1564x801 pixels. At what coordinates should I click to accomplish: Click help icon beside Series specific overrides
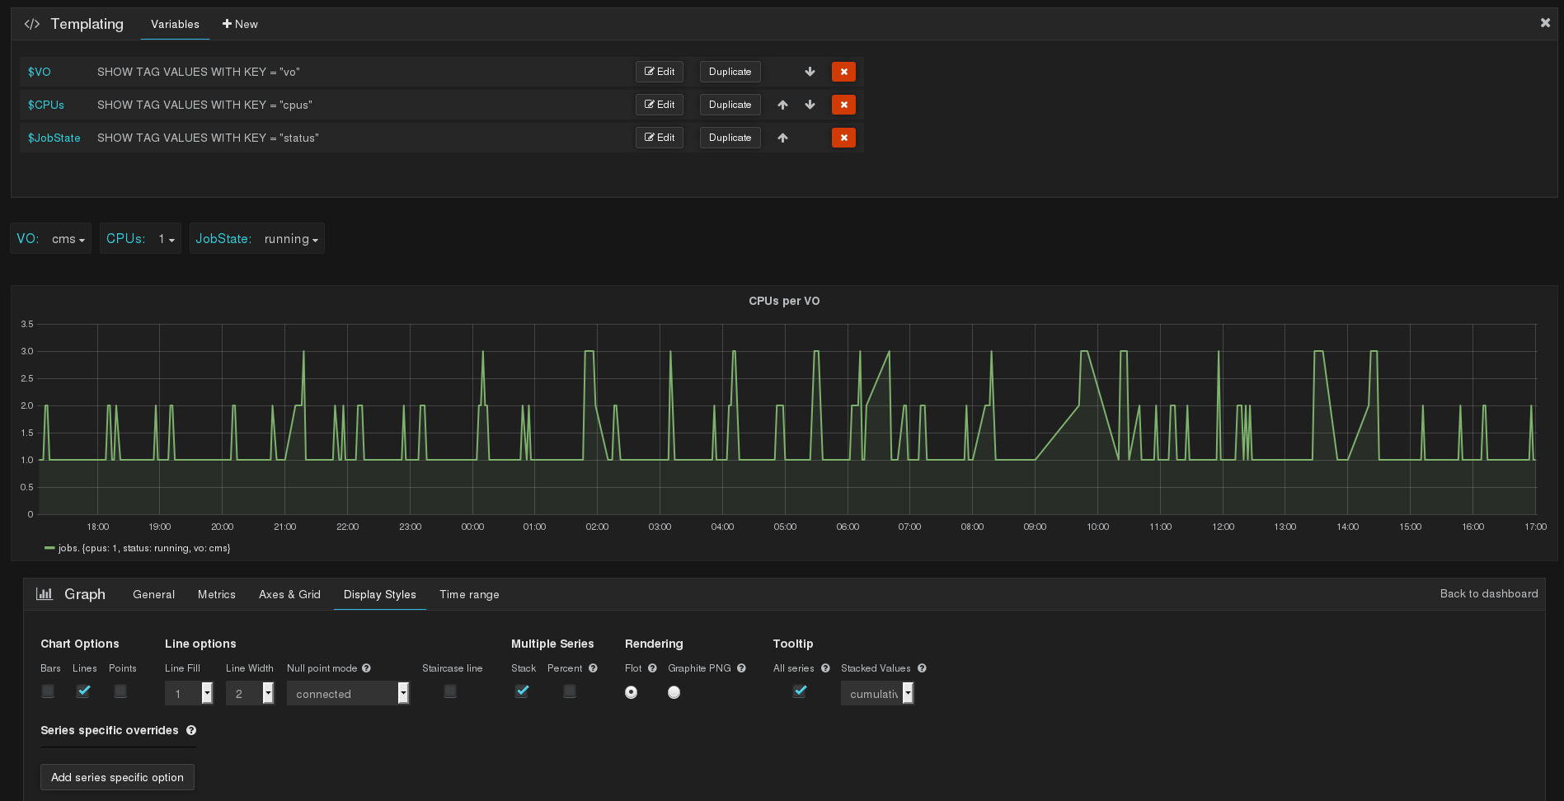pos(190,730)
